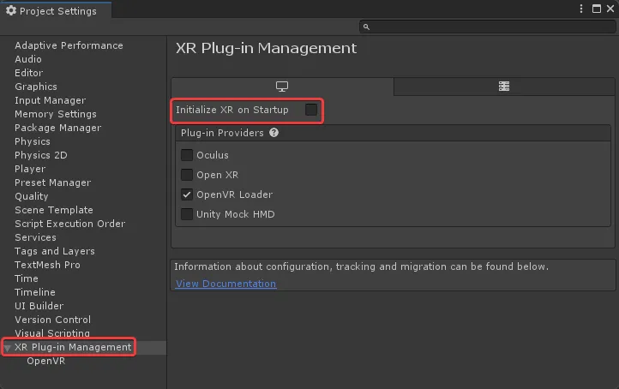Image resolution: width=619 pixels, height=389 pixels.
Task: Collapse the XR Plug-in Management tree arrow
Action: pos(8,348)
